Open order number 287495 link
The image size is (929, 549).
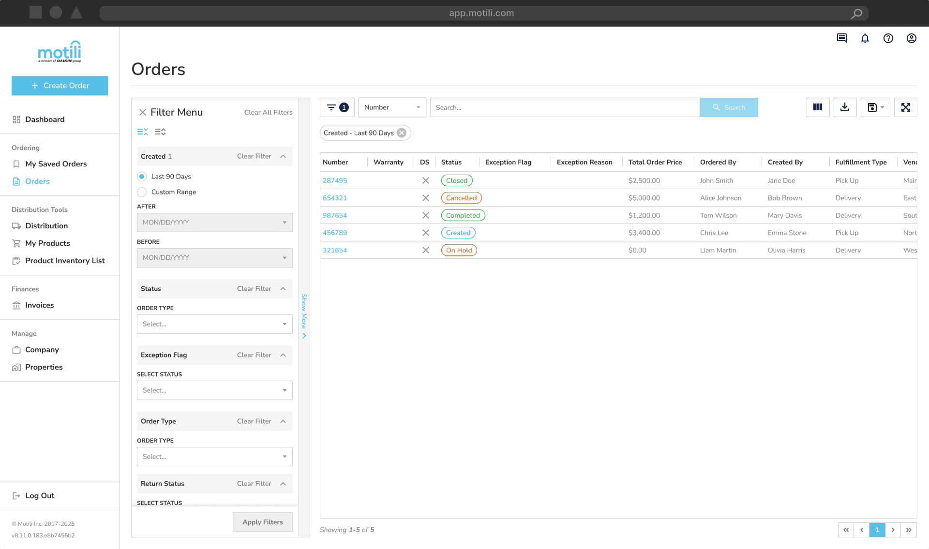(335, 180)
